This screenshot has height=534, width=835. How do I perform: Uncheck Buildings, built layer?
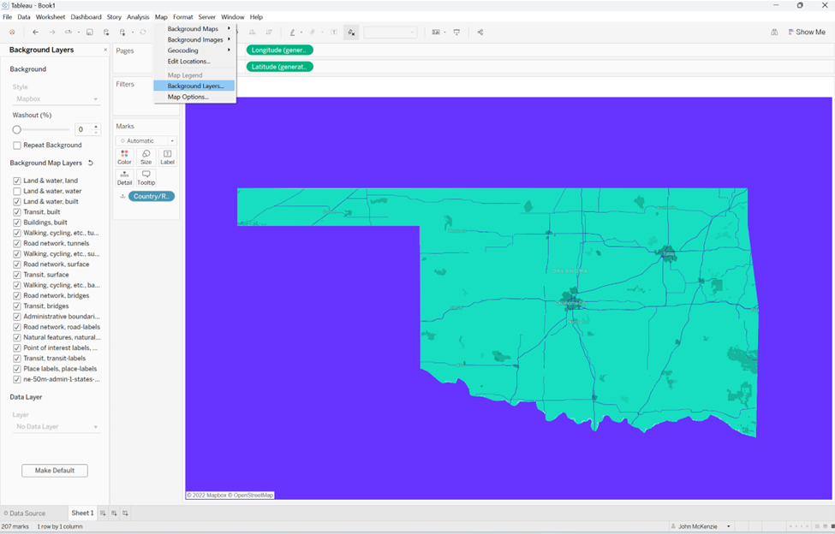pos(17,222)
